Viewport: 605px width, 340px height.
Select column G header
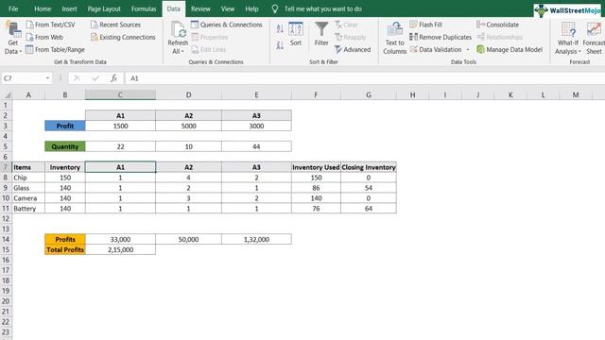369,94
